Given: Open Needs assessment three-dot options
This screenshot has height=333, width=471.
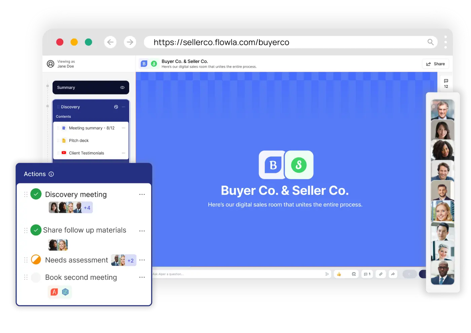Looking at the screenshot, I should [x=142, y=260].
